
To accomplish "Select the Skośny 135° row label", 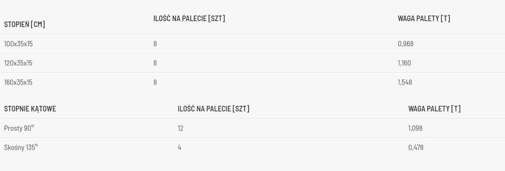I will (21, 147).
